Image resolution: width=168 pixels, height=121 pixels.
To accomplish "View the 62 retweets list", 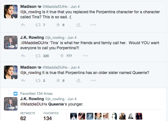I will [28, 116].
